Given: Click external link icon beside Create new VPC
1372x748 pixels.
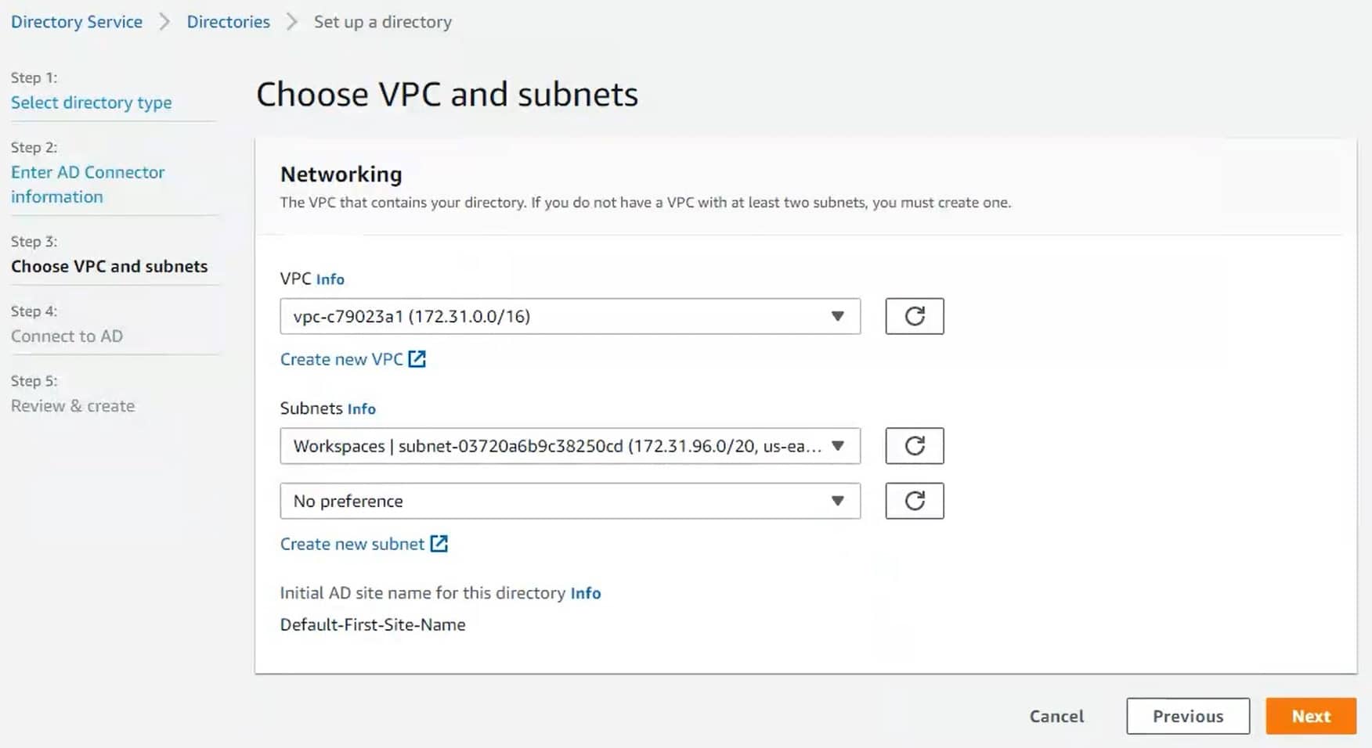Looking at the screenshot, I should pos(417,359).
